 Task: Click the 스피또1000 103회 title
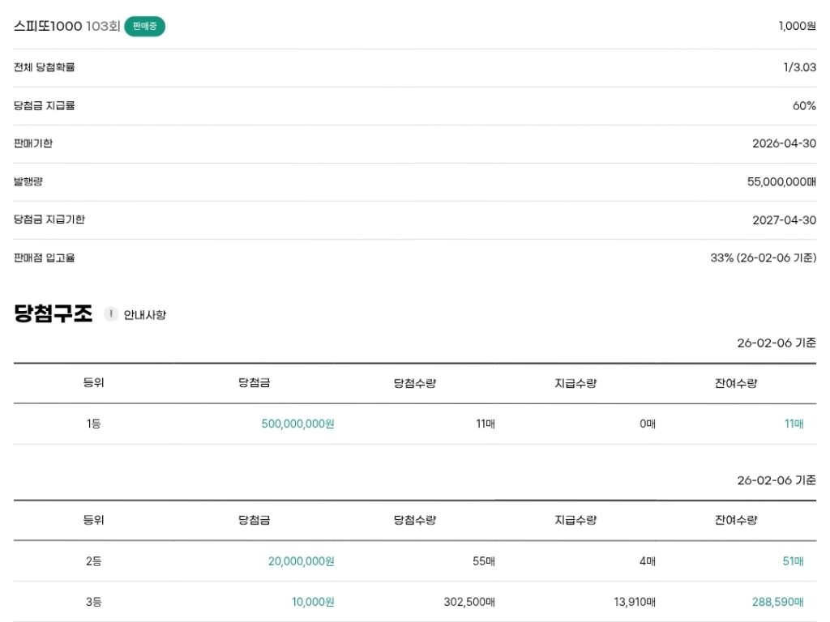pyautogui.click(x=66, y=26)
